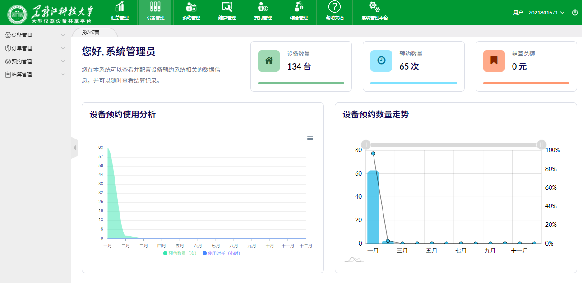Open the 综合管理 module

299,12
